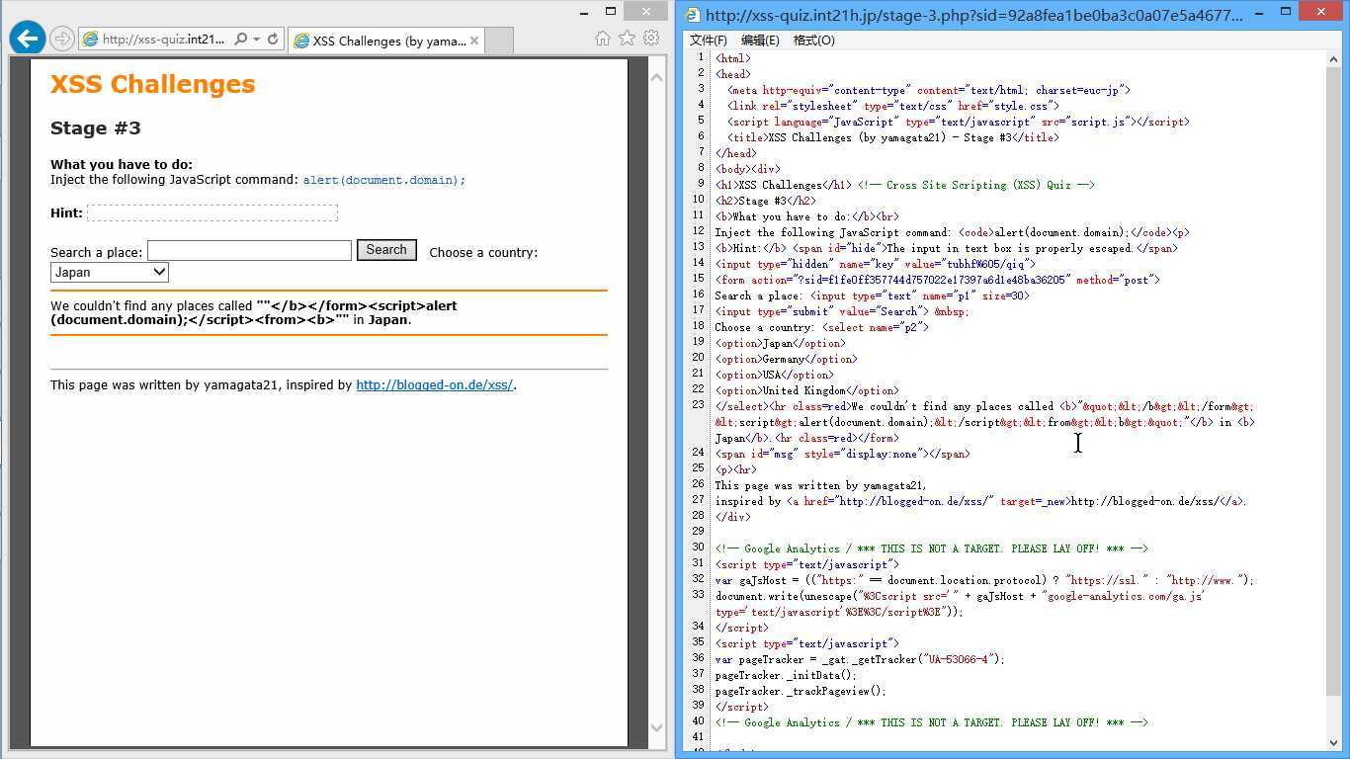The image size is (1350, 759).
Task: Open the 编辑(E) menu in source viewer
Action: pos(760,41)
